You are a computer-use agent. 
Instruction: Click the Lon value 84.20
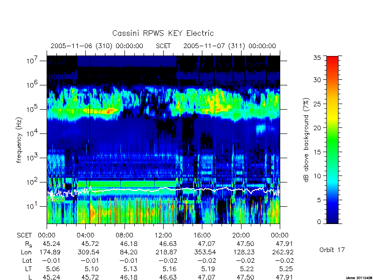128,252
